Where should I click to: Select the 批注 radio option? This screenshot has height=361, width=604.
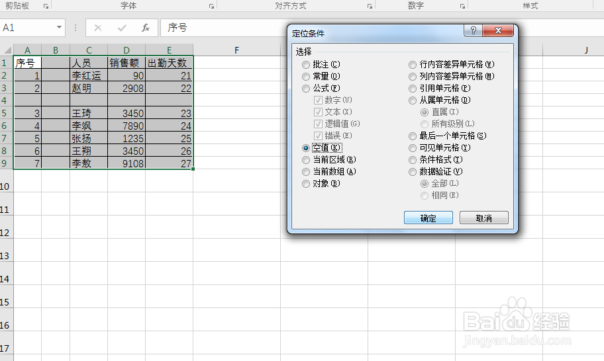306,65
